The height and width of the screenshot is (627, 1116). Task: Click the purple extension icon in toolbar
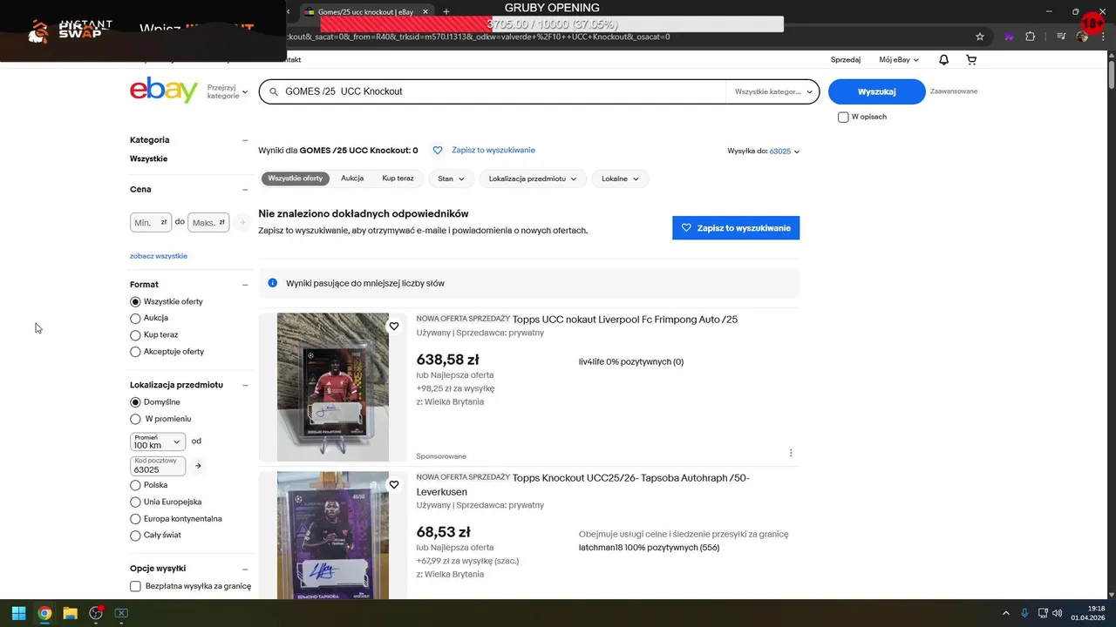[x=1009, y=37]
